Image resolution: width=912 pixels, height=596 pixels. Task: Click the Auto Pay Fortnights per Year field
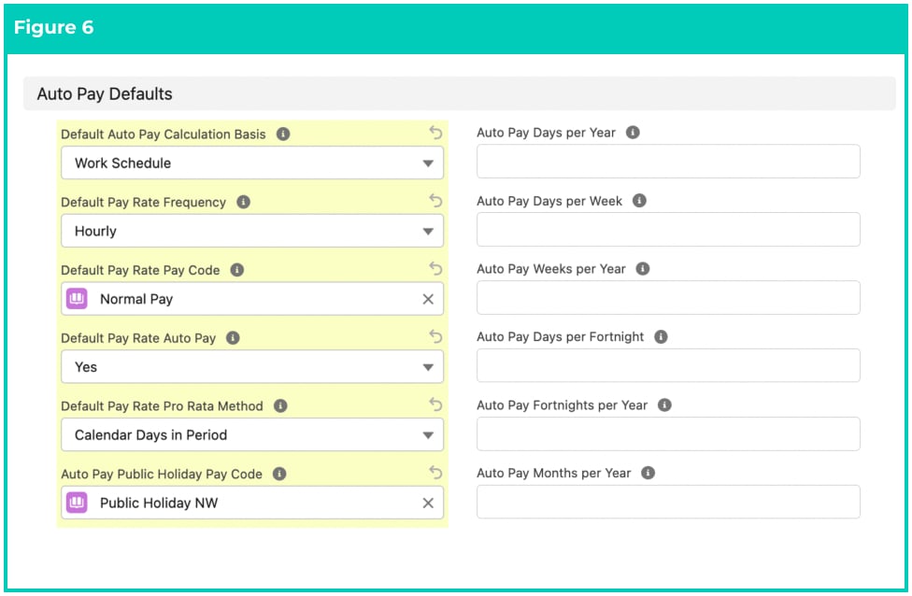tap(668, 433)
